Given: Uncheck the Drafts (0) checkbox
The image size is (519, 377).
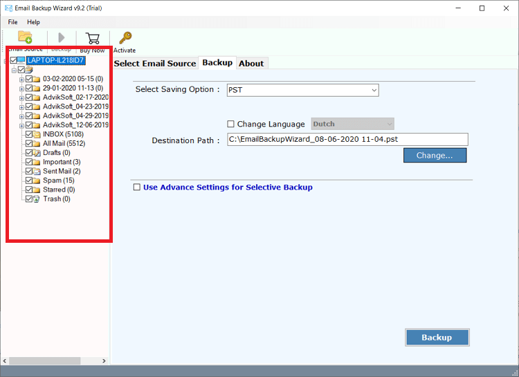Looking at the screenshot, I should (x=29, y=153).
